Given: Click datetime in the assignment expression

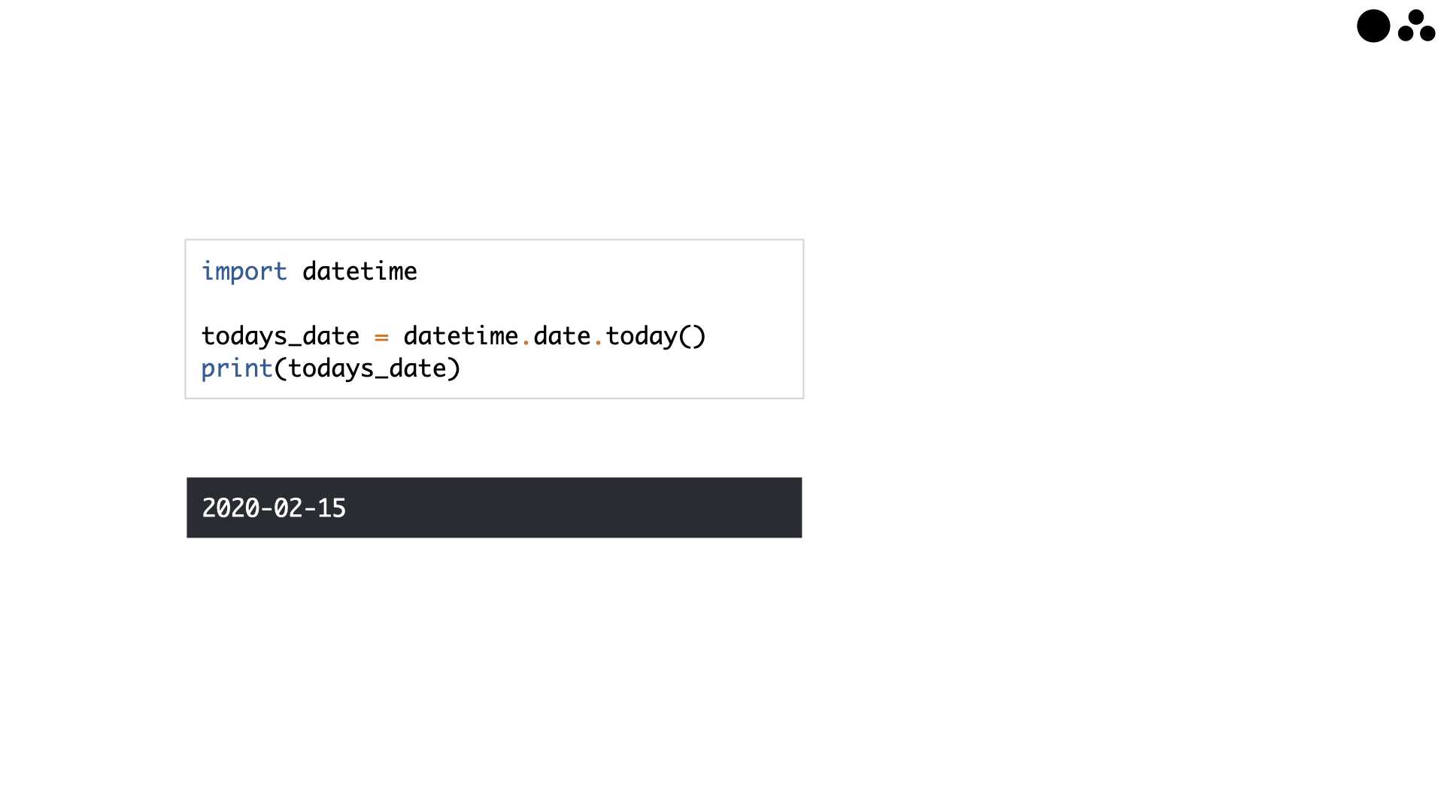Looking at the screenshot, I should coord(461,336).
